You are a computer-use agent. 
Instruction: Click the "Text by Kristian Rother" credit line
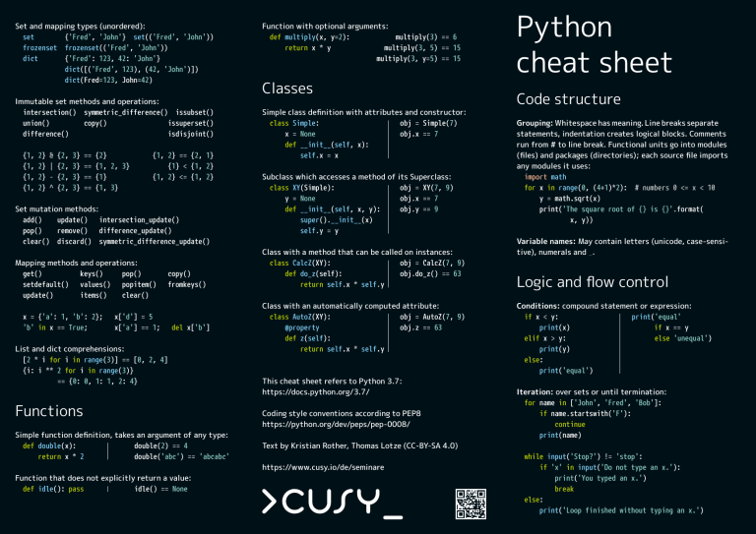tap(359, 445)
